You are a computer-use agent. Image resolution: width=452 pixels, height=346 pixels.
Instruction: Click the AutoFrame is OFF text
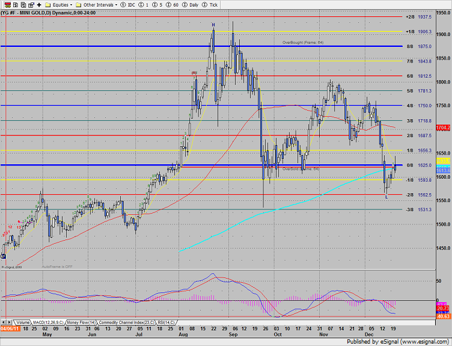[57, 267]
